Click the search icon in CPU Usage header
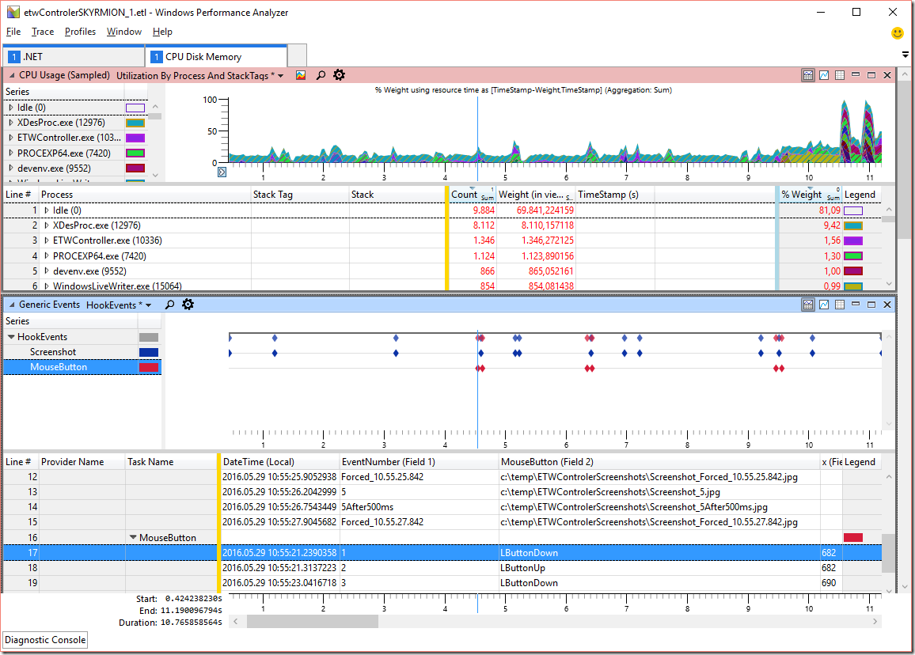915x655 pixels. 321,75
